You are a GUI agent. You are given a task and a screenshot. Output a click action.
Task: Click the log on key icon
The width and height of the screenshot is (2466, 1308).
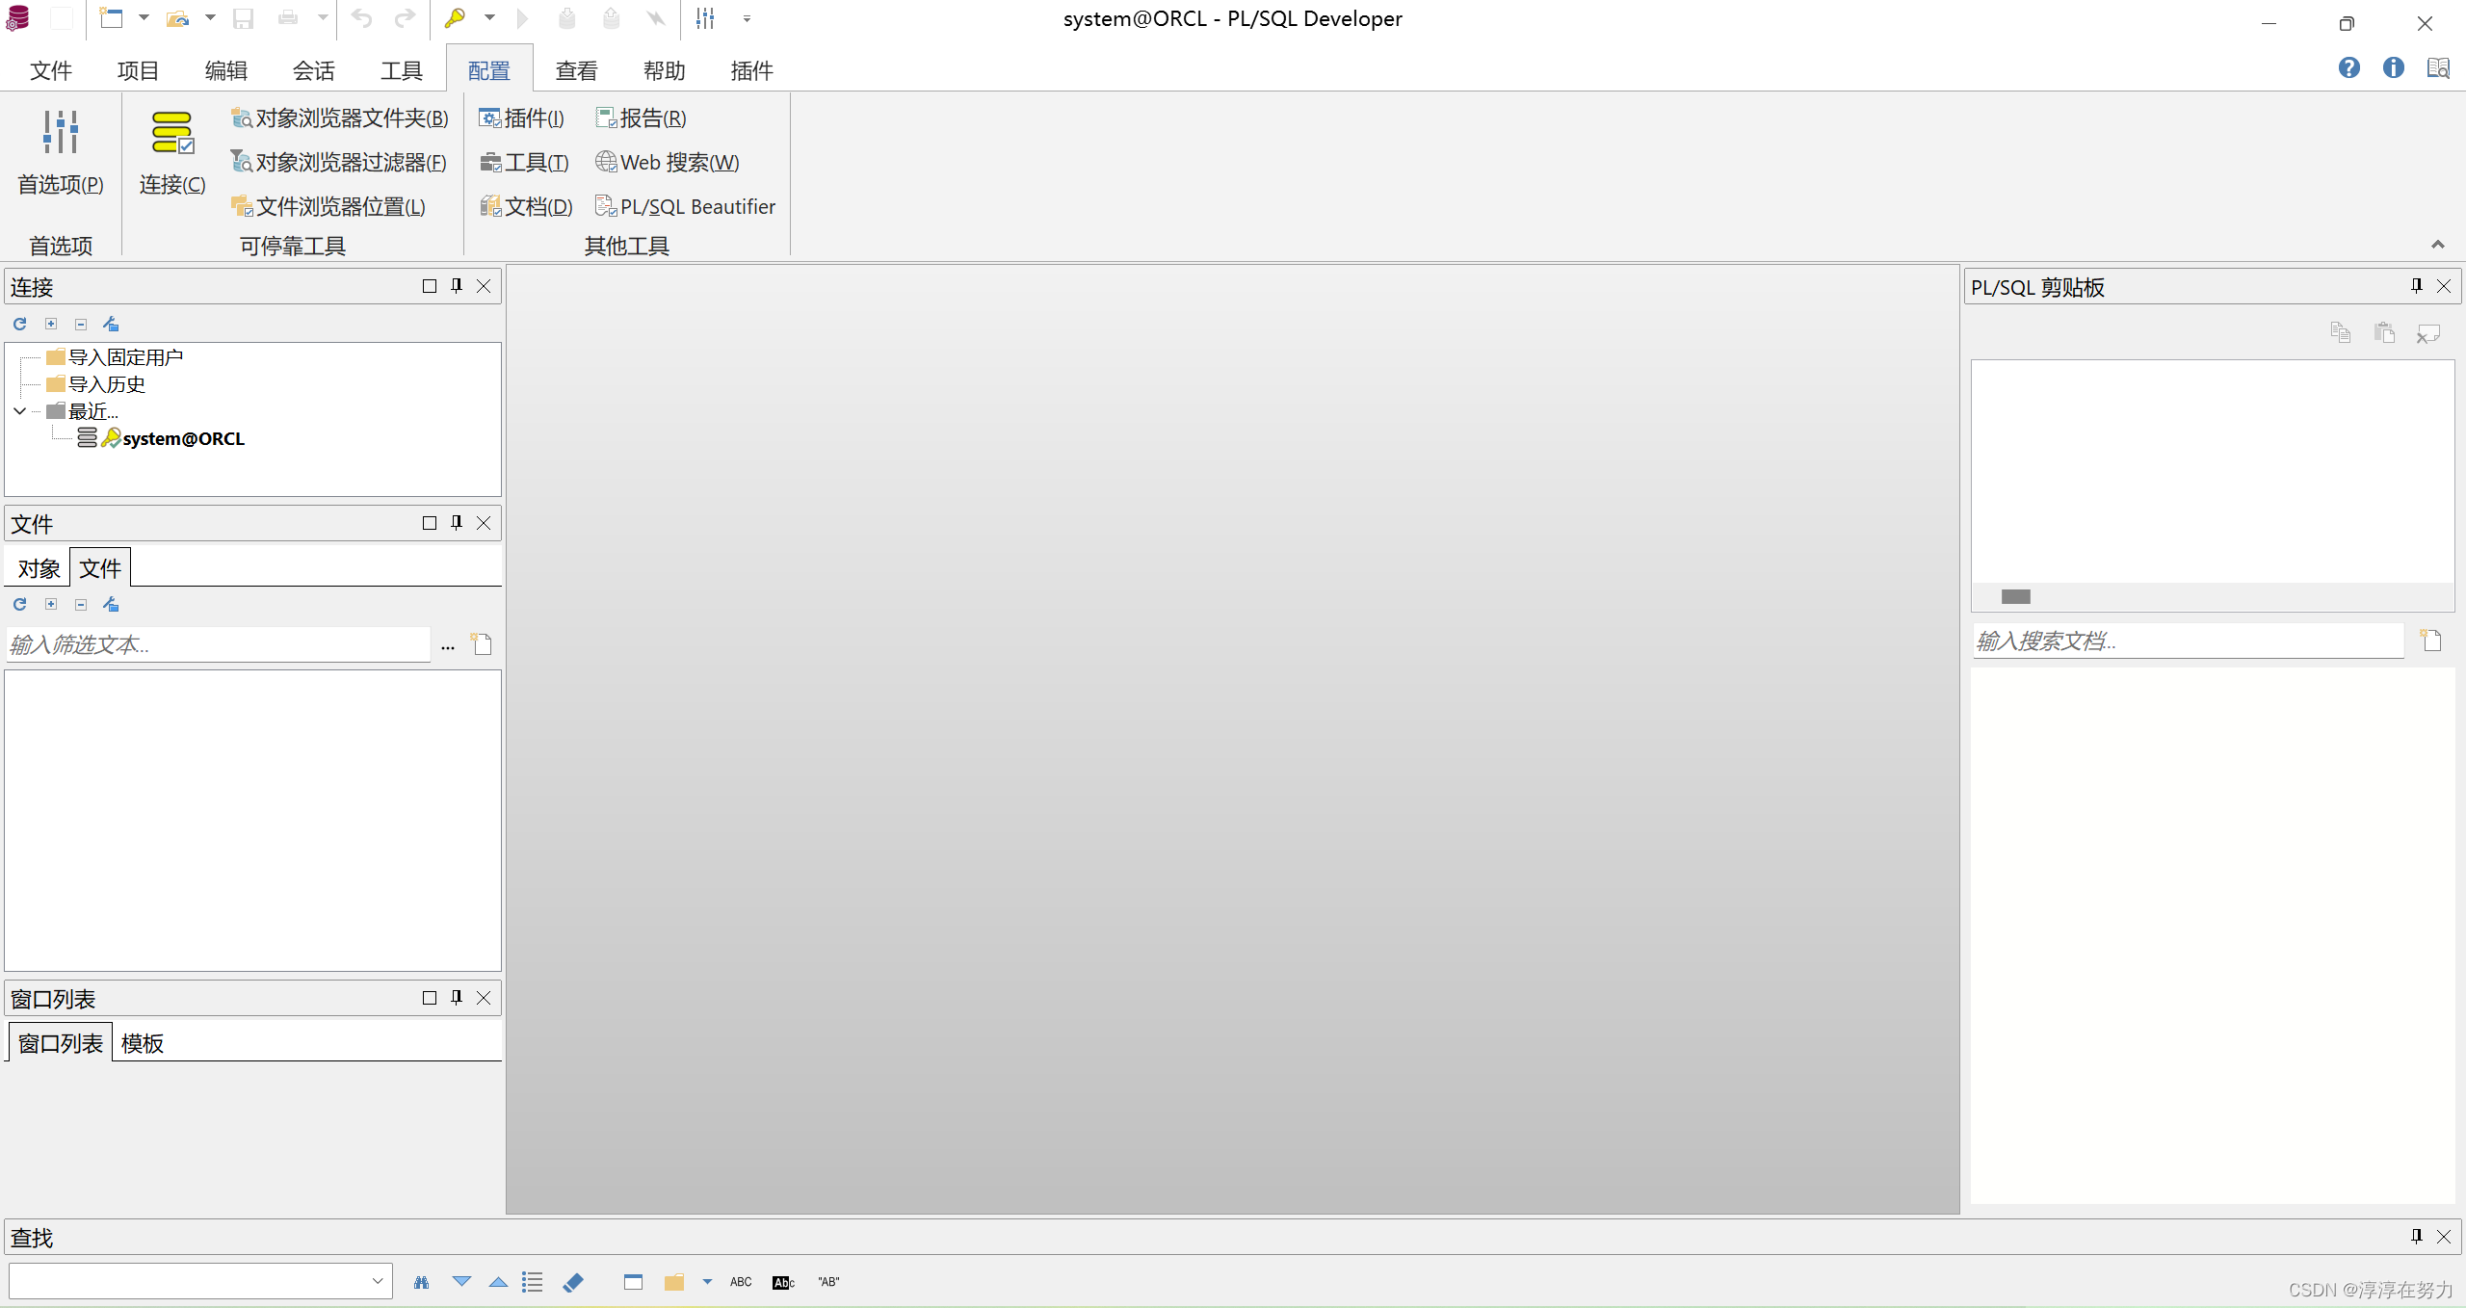coord(455,18)
